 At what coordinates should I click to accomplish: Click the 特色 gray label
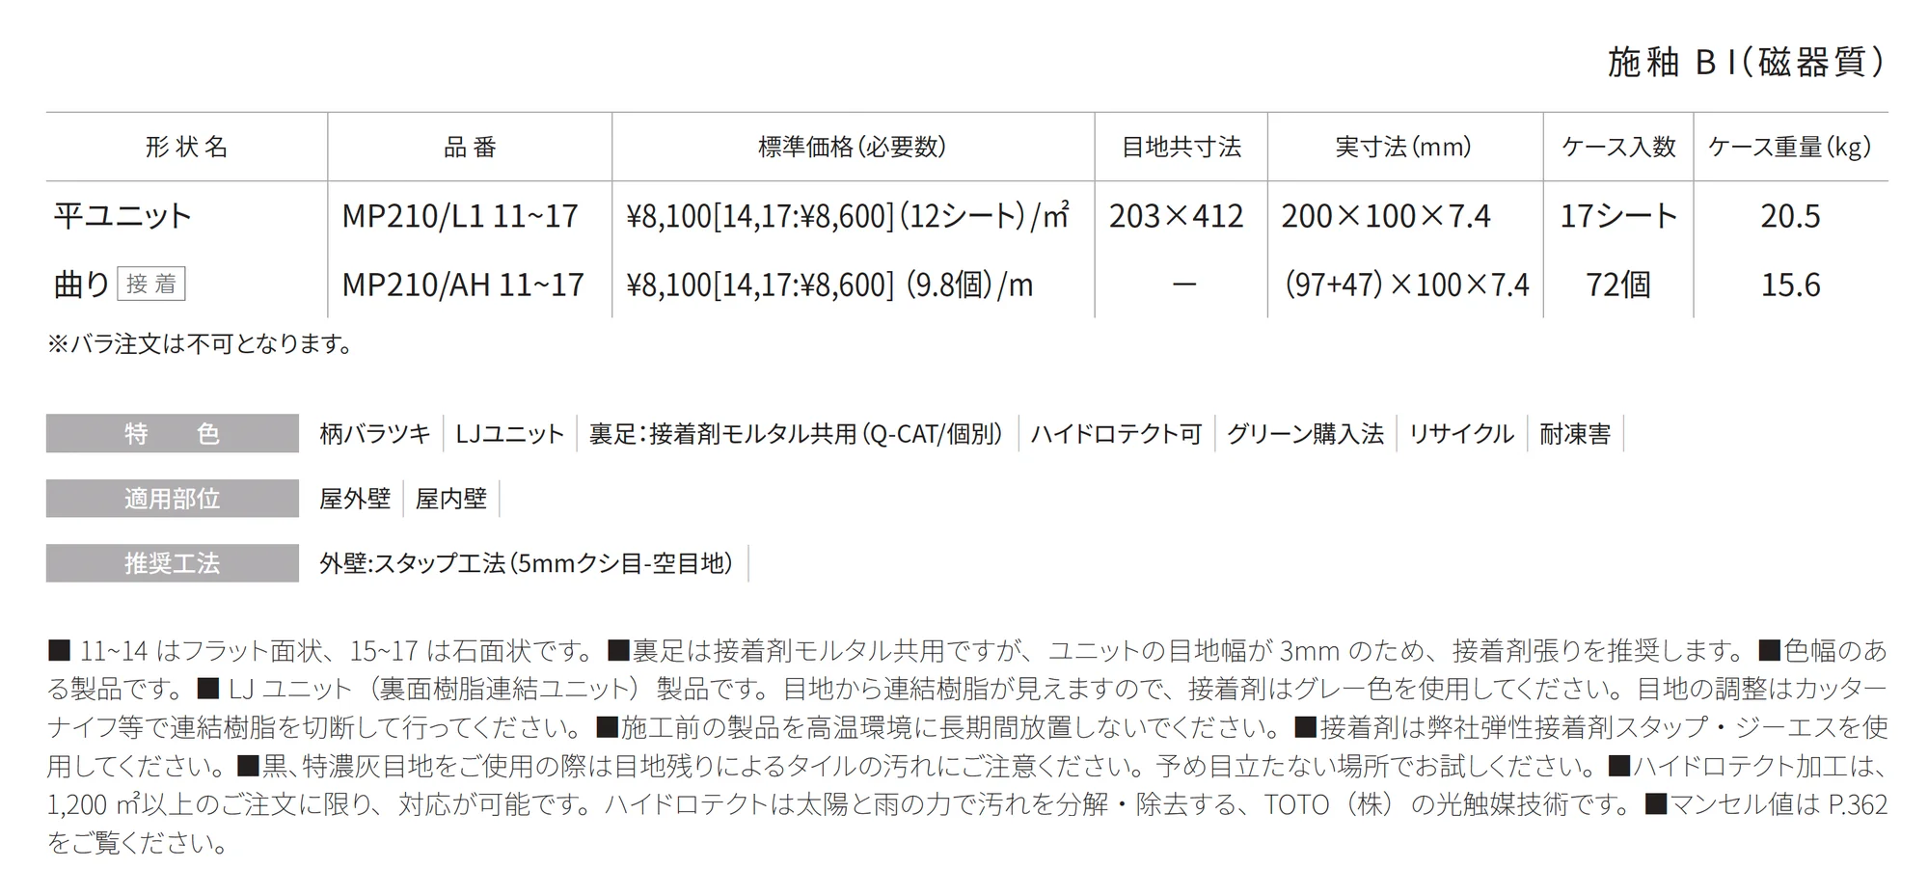pos(173,434)
